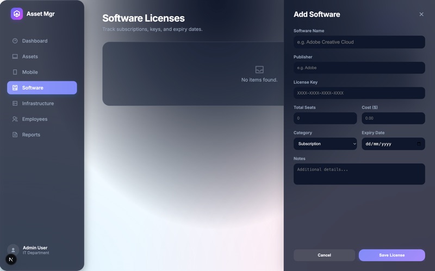Screen dimensions: 435x271
Task: Focus the Software Name field
Action: pyautogui.click(x=359, y=42)
